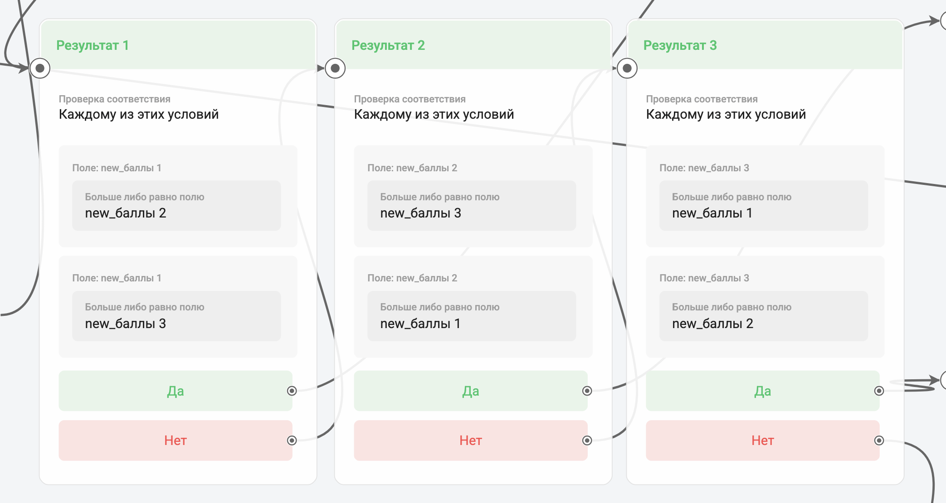The width and height of the screenshot is (946, 503).
Task: Click "Каждому из этих условий" in Результат 2
Action: click(434, 114)
